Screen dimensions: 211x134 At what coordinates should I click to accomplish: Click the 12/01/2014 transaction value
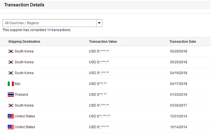pos(100,116)
